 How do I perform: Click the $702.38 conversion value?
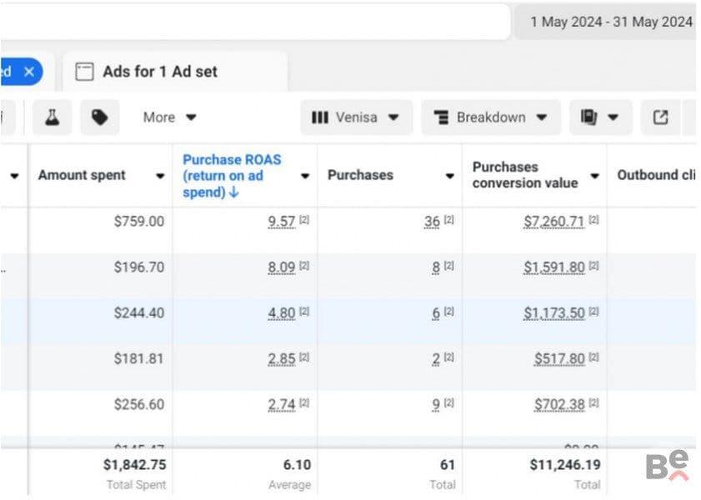click(559, 404)
